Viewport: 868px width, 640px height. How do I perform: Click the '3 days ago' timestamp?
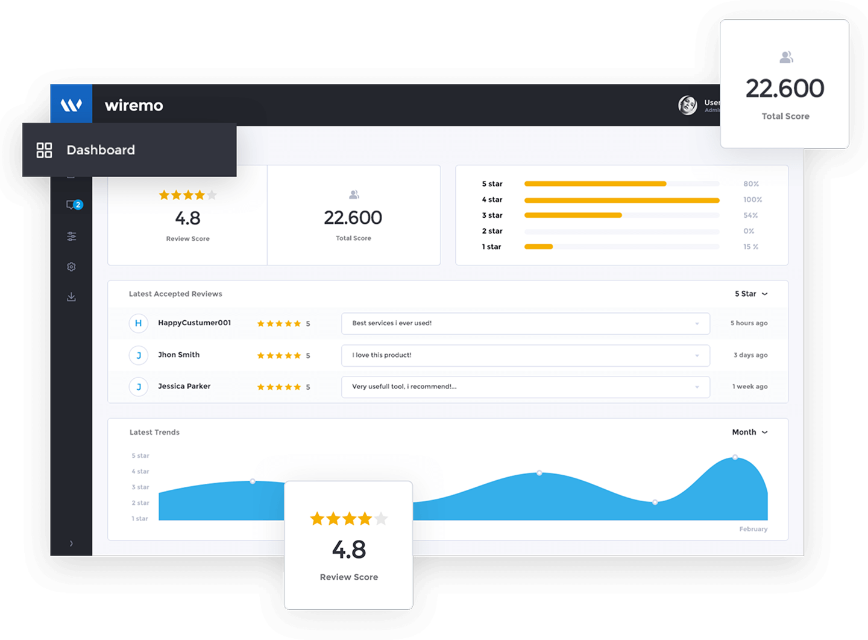pos(750,355)
